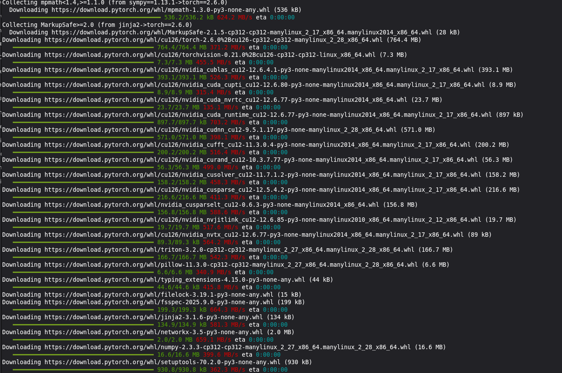This screenshot has width=562, height=373.
Task: Click the "7.3/7.3 MB" progress value
Action: coord(175,62)
